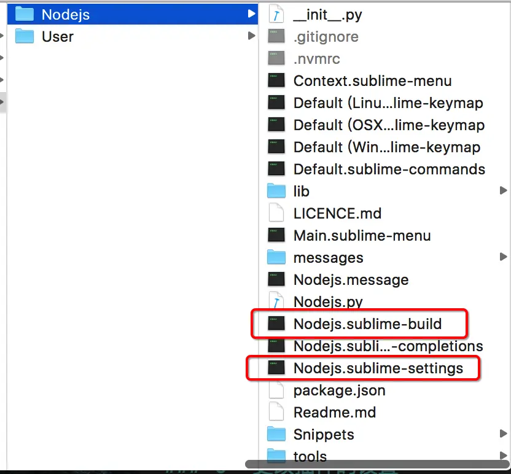Click the Nodejs.sublime-build file icon

276,323
